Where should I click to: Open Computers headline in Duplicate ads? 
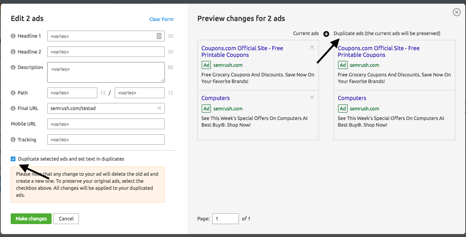pyautogui.click(x=352, y=98)
